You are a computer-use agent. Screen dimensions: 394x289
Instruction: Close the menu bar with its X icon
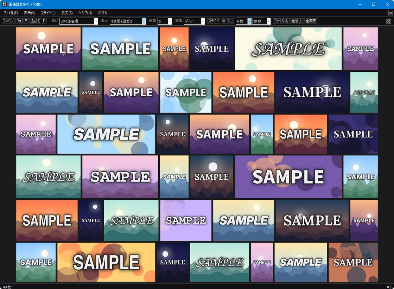(x=390, y=13)
